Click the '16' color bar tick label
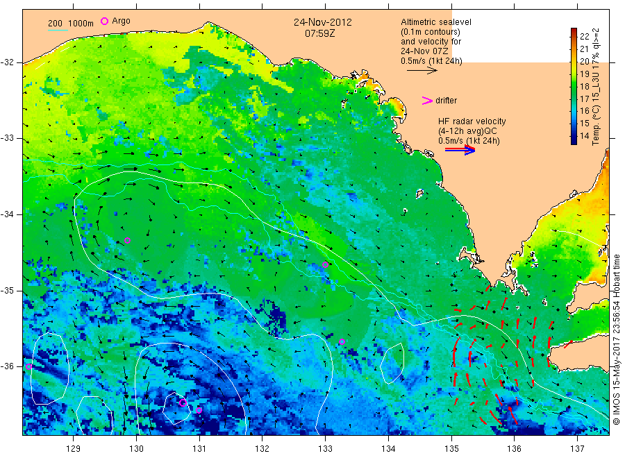The image size is (625, 458). coord(584,111)
